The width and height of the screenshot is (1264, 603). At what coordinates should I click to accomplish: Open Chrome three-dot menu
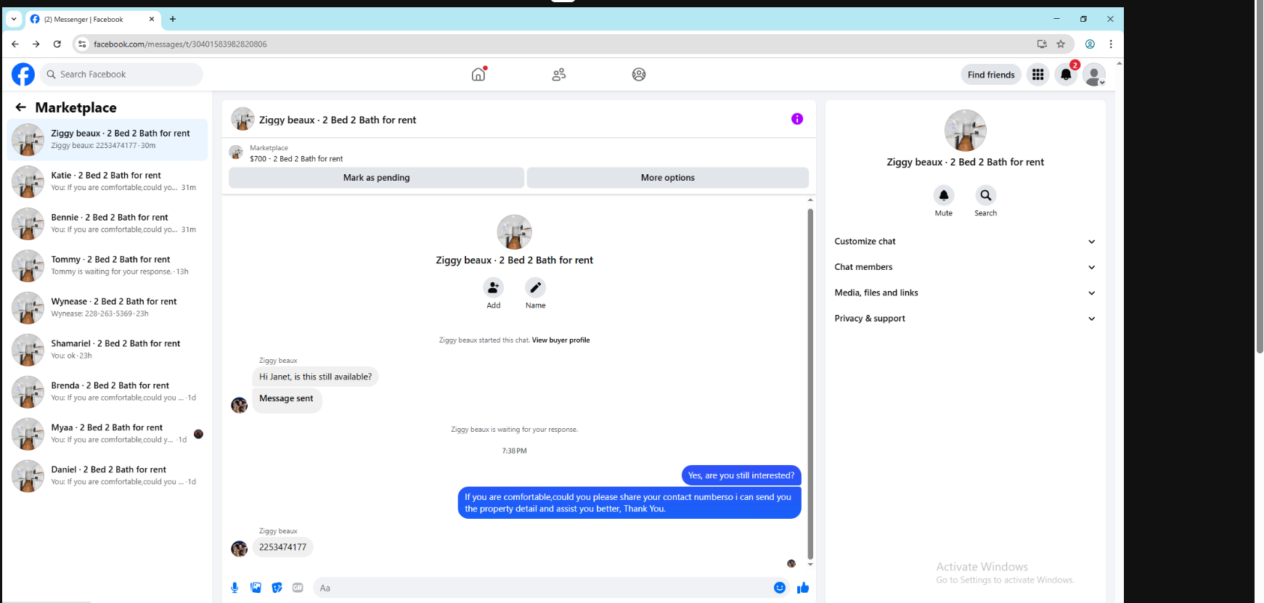pyautogui.click(x=1111, y=44)
